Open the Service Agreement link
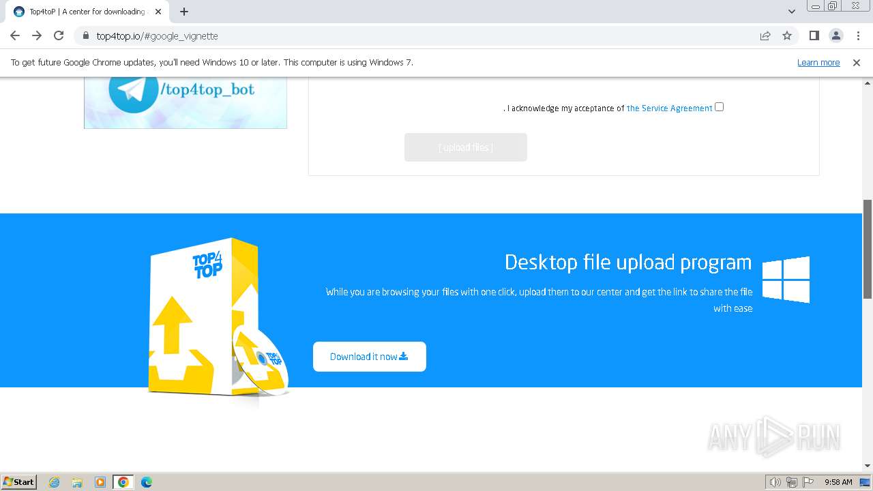 tap(669, 108)
